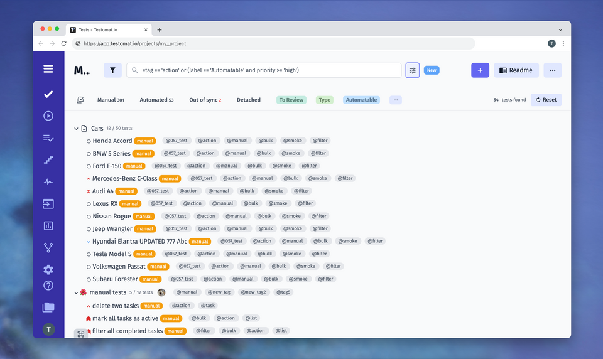Collapse the Cars suite
Screen dimensions: 603x359
(x=76, y=129)
